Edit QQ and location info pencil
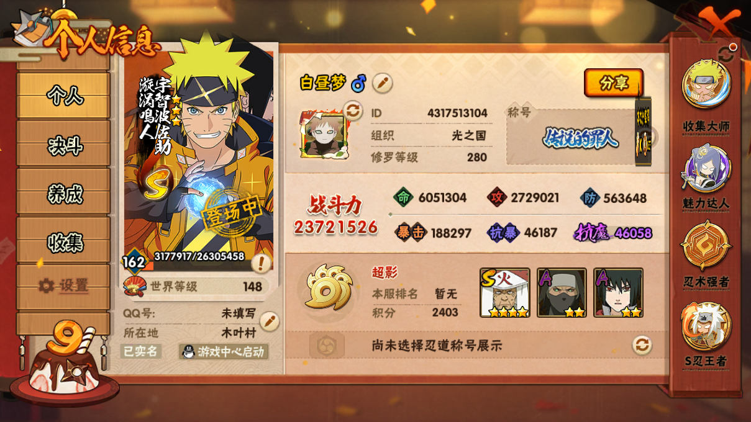This screenshot has height=422, width=751. 269,321
